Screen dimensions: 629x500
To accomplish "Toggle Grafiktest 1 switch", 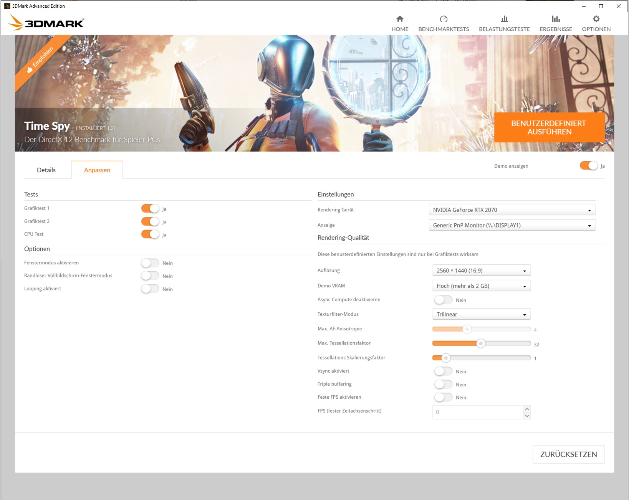I will pos(150,208).
